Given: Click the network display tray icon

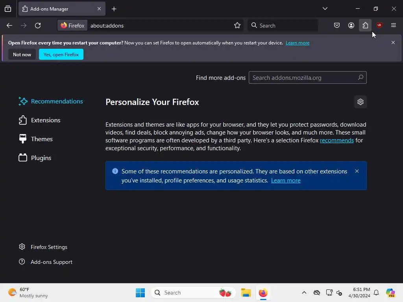Looking at the screenshot, I should coord(329,293).
